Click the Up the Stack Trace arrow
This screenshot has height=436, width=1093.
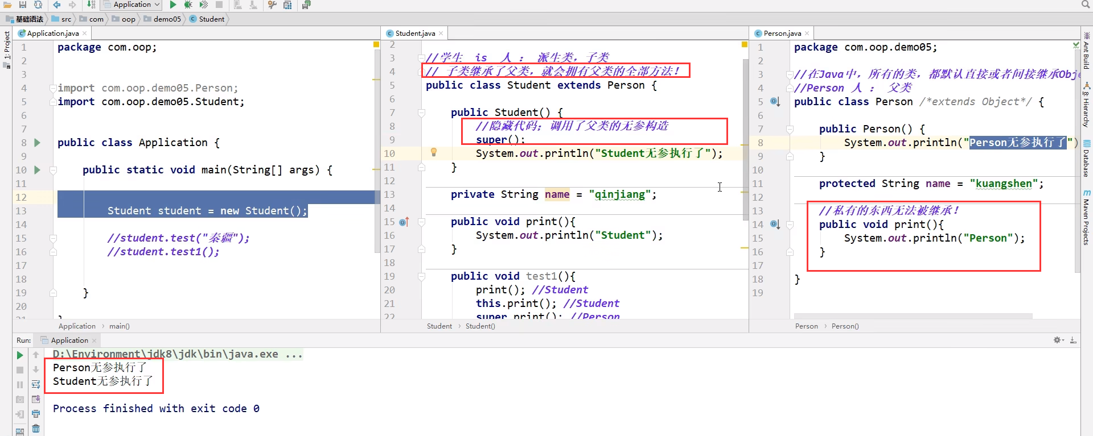tap(36, 355)
